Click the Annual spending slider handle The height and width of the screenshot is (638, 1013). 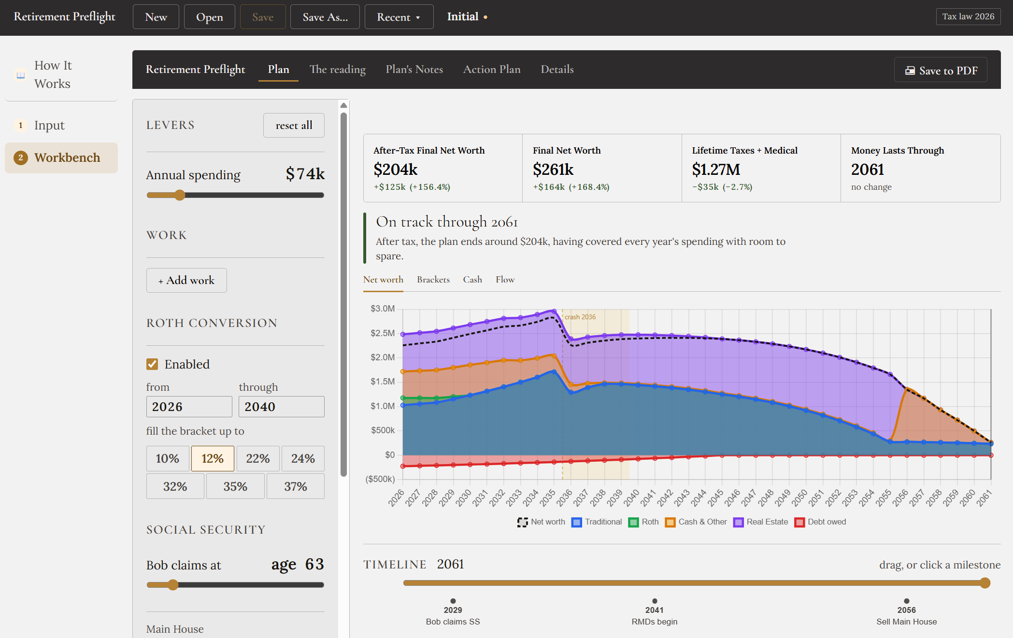(179, 195)
